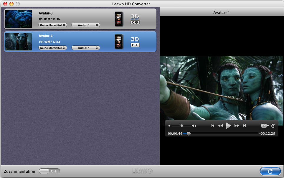
Task: Click the 3D icon in Avatar-4 row
Action: pyautogui.click(x=135, y=39)
